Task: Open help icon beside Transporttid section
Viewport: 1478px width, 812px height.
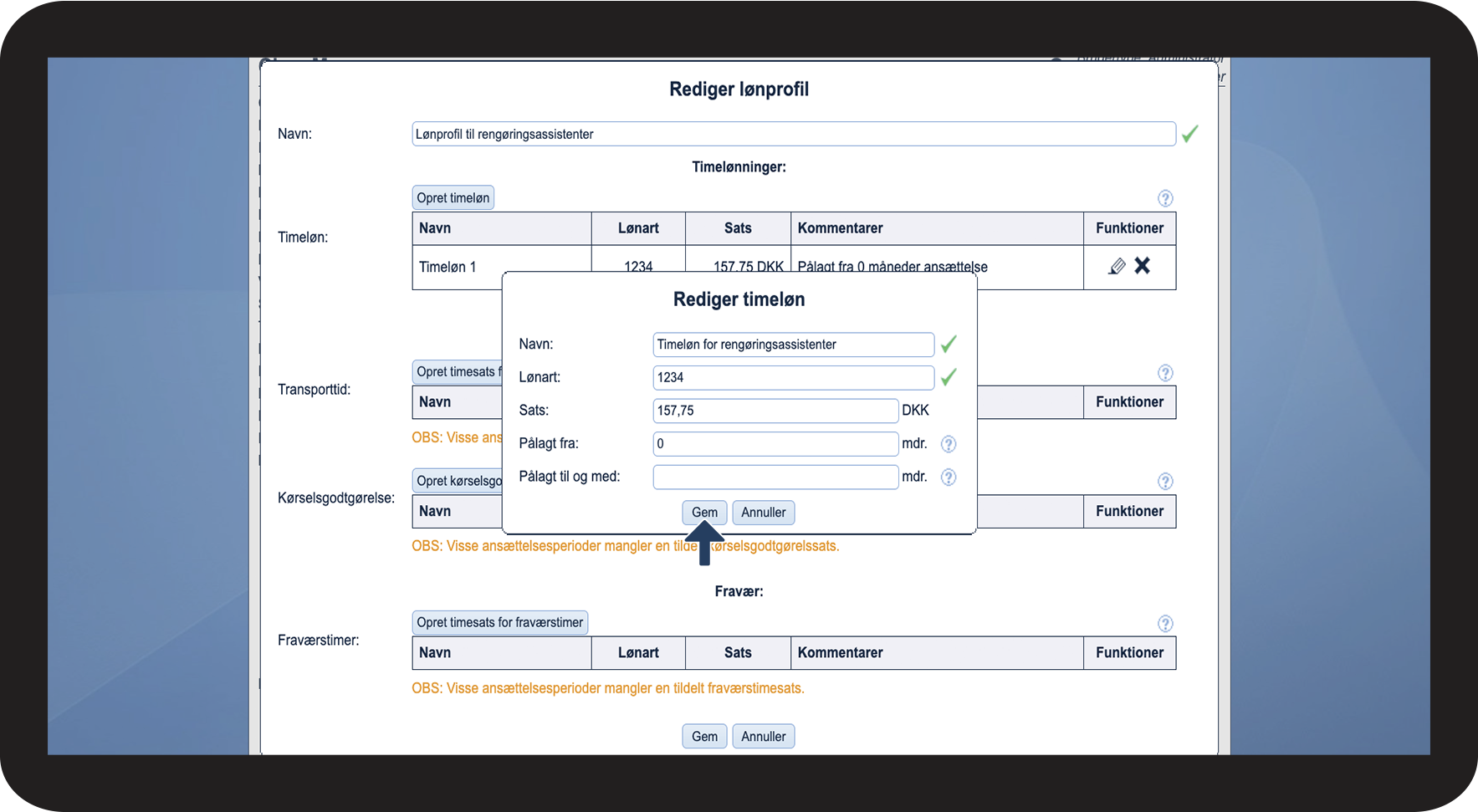Action: (x=1164, y=373)
